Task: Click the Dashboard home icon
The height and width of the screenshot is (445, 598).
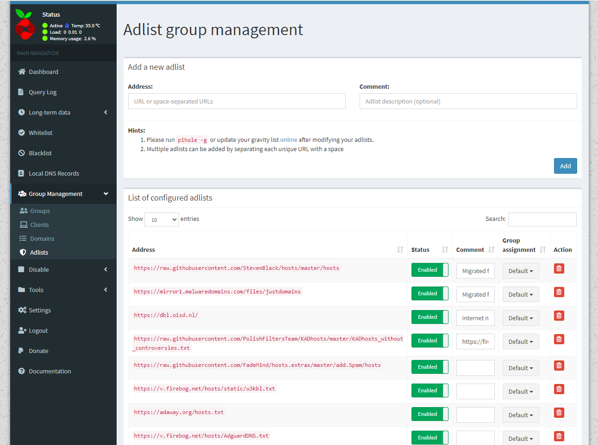Action: pos(22,72)
